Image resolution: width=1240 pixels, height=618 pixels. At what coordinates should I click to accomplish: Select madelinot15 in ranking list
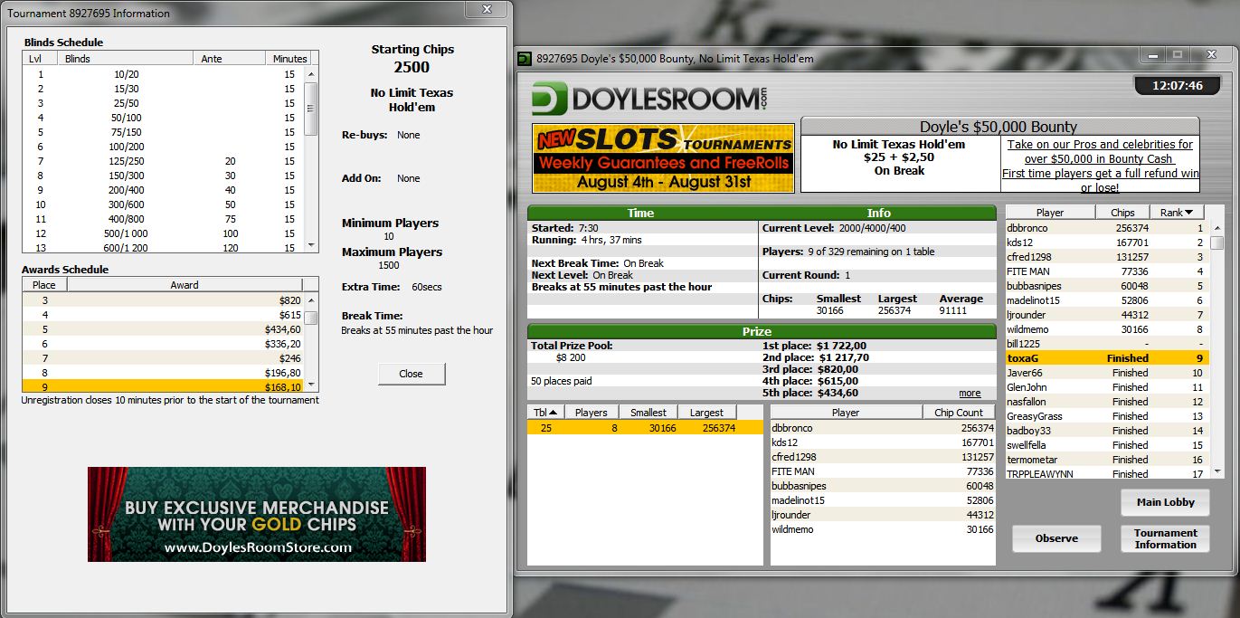point(1107,300)
